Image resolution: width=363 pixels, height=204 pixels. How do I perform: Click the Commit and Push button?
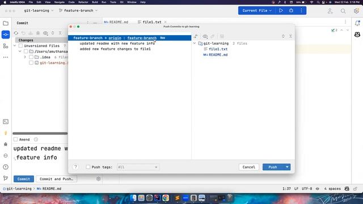click(56, 179)
